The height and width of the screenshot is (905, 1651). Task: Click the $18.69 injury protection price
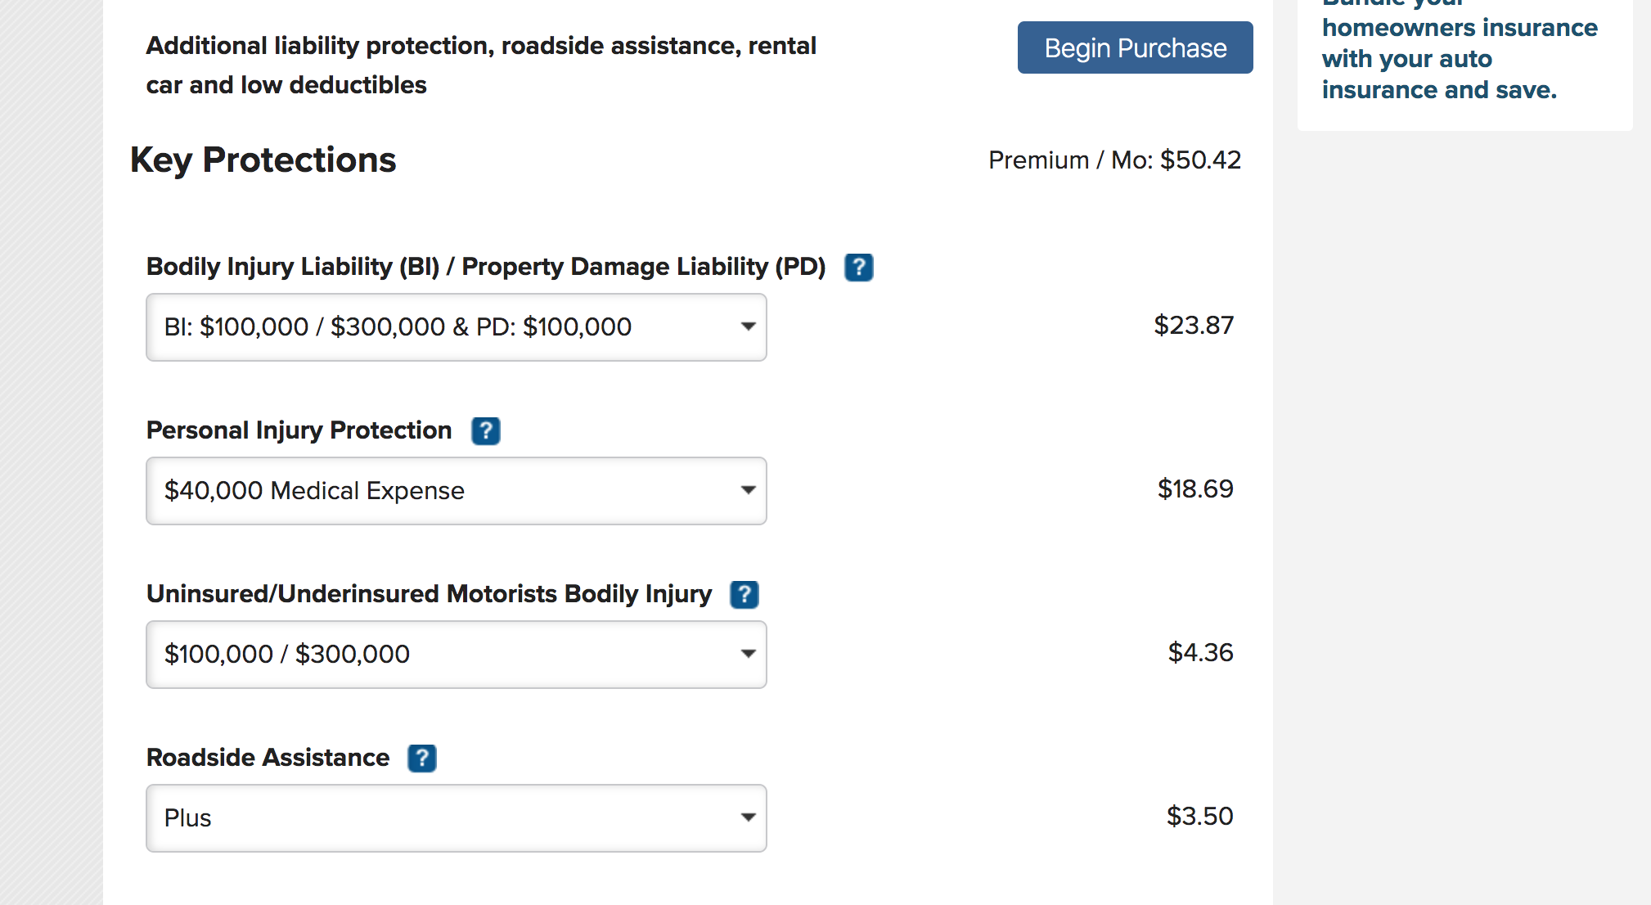1194,489
